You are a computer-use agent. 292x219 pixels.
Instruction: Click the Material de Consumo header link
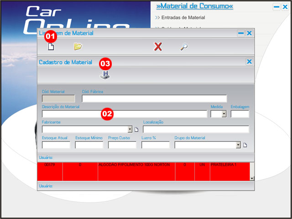point(194,6)
